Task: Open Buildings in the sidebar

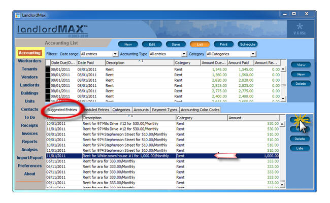Action: (29, 93)
